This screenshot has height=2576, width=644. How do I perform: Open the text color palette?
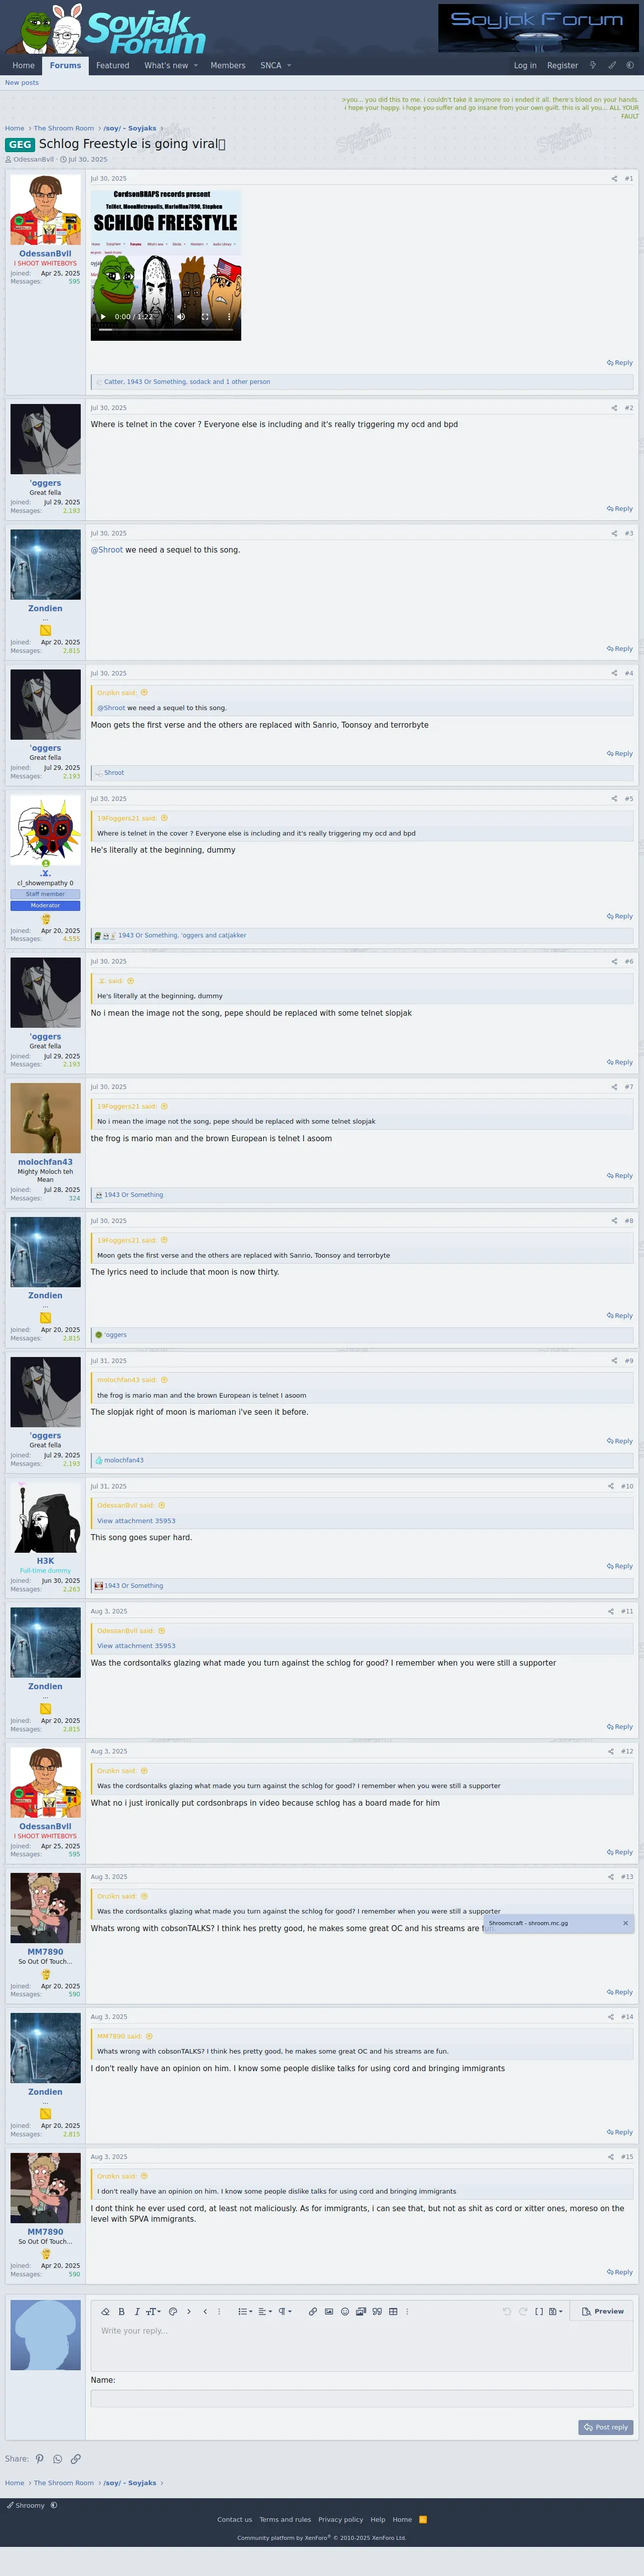coord(173,2311)
